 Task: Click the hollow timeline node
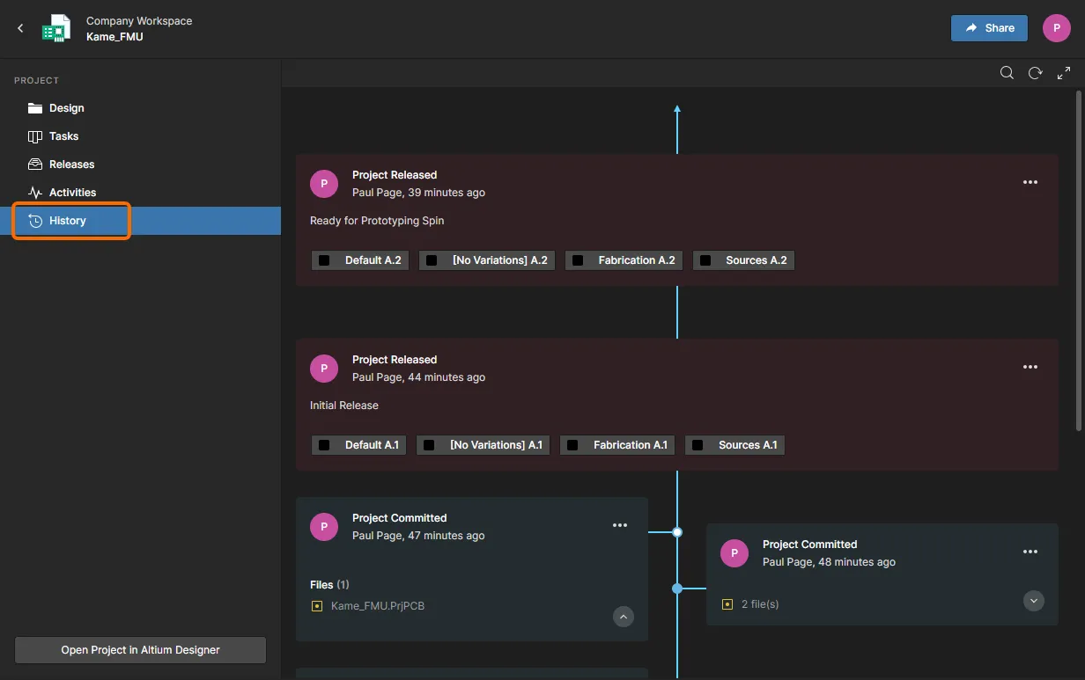677,532
